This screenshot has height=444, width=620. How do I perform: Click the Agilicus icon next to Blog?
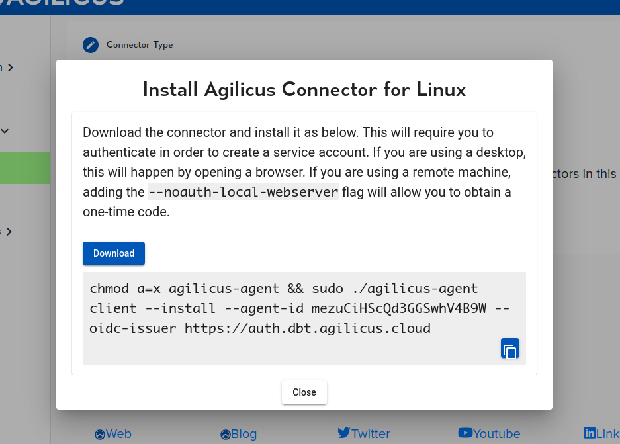point(225,434)
